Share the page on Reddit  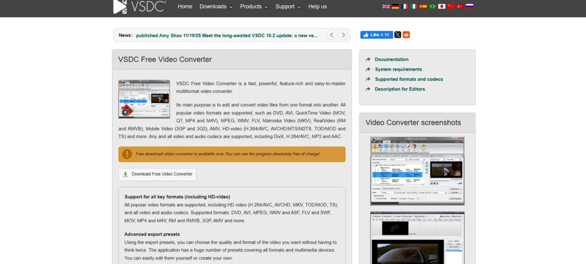(x=406, y=35)
